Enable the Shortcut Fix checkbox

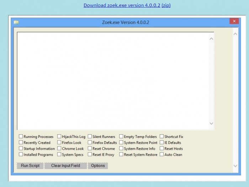(161, 137)
